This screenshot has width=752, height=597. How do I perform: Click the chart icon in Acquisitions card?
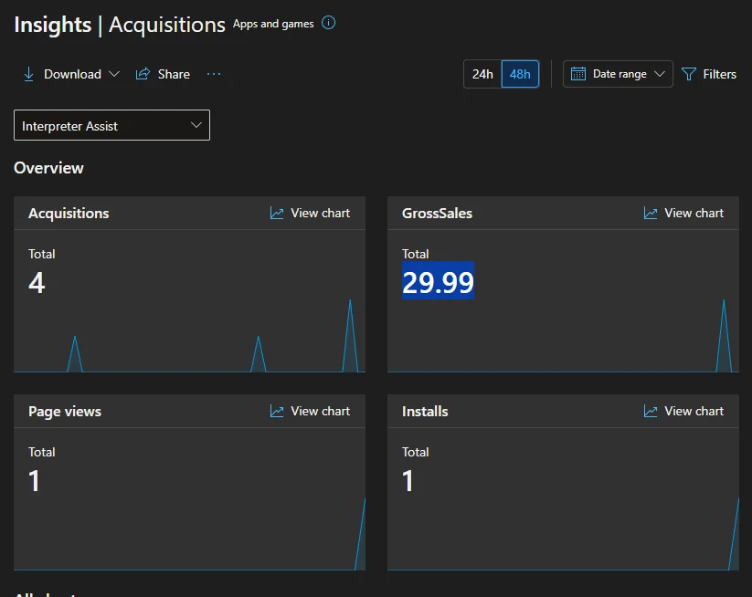point(277,213)
